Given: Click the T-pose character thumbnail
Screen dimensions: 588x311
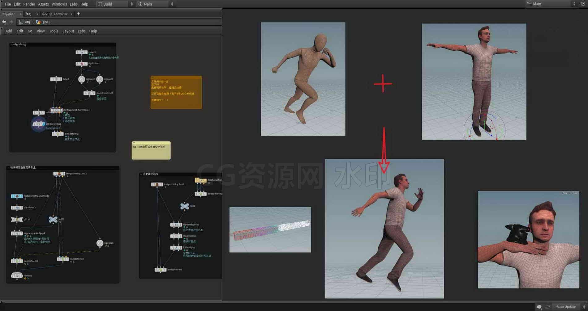Looking at the screenshot, I should tap(474, 82).
